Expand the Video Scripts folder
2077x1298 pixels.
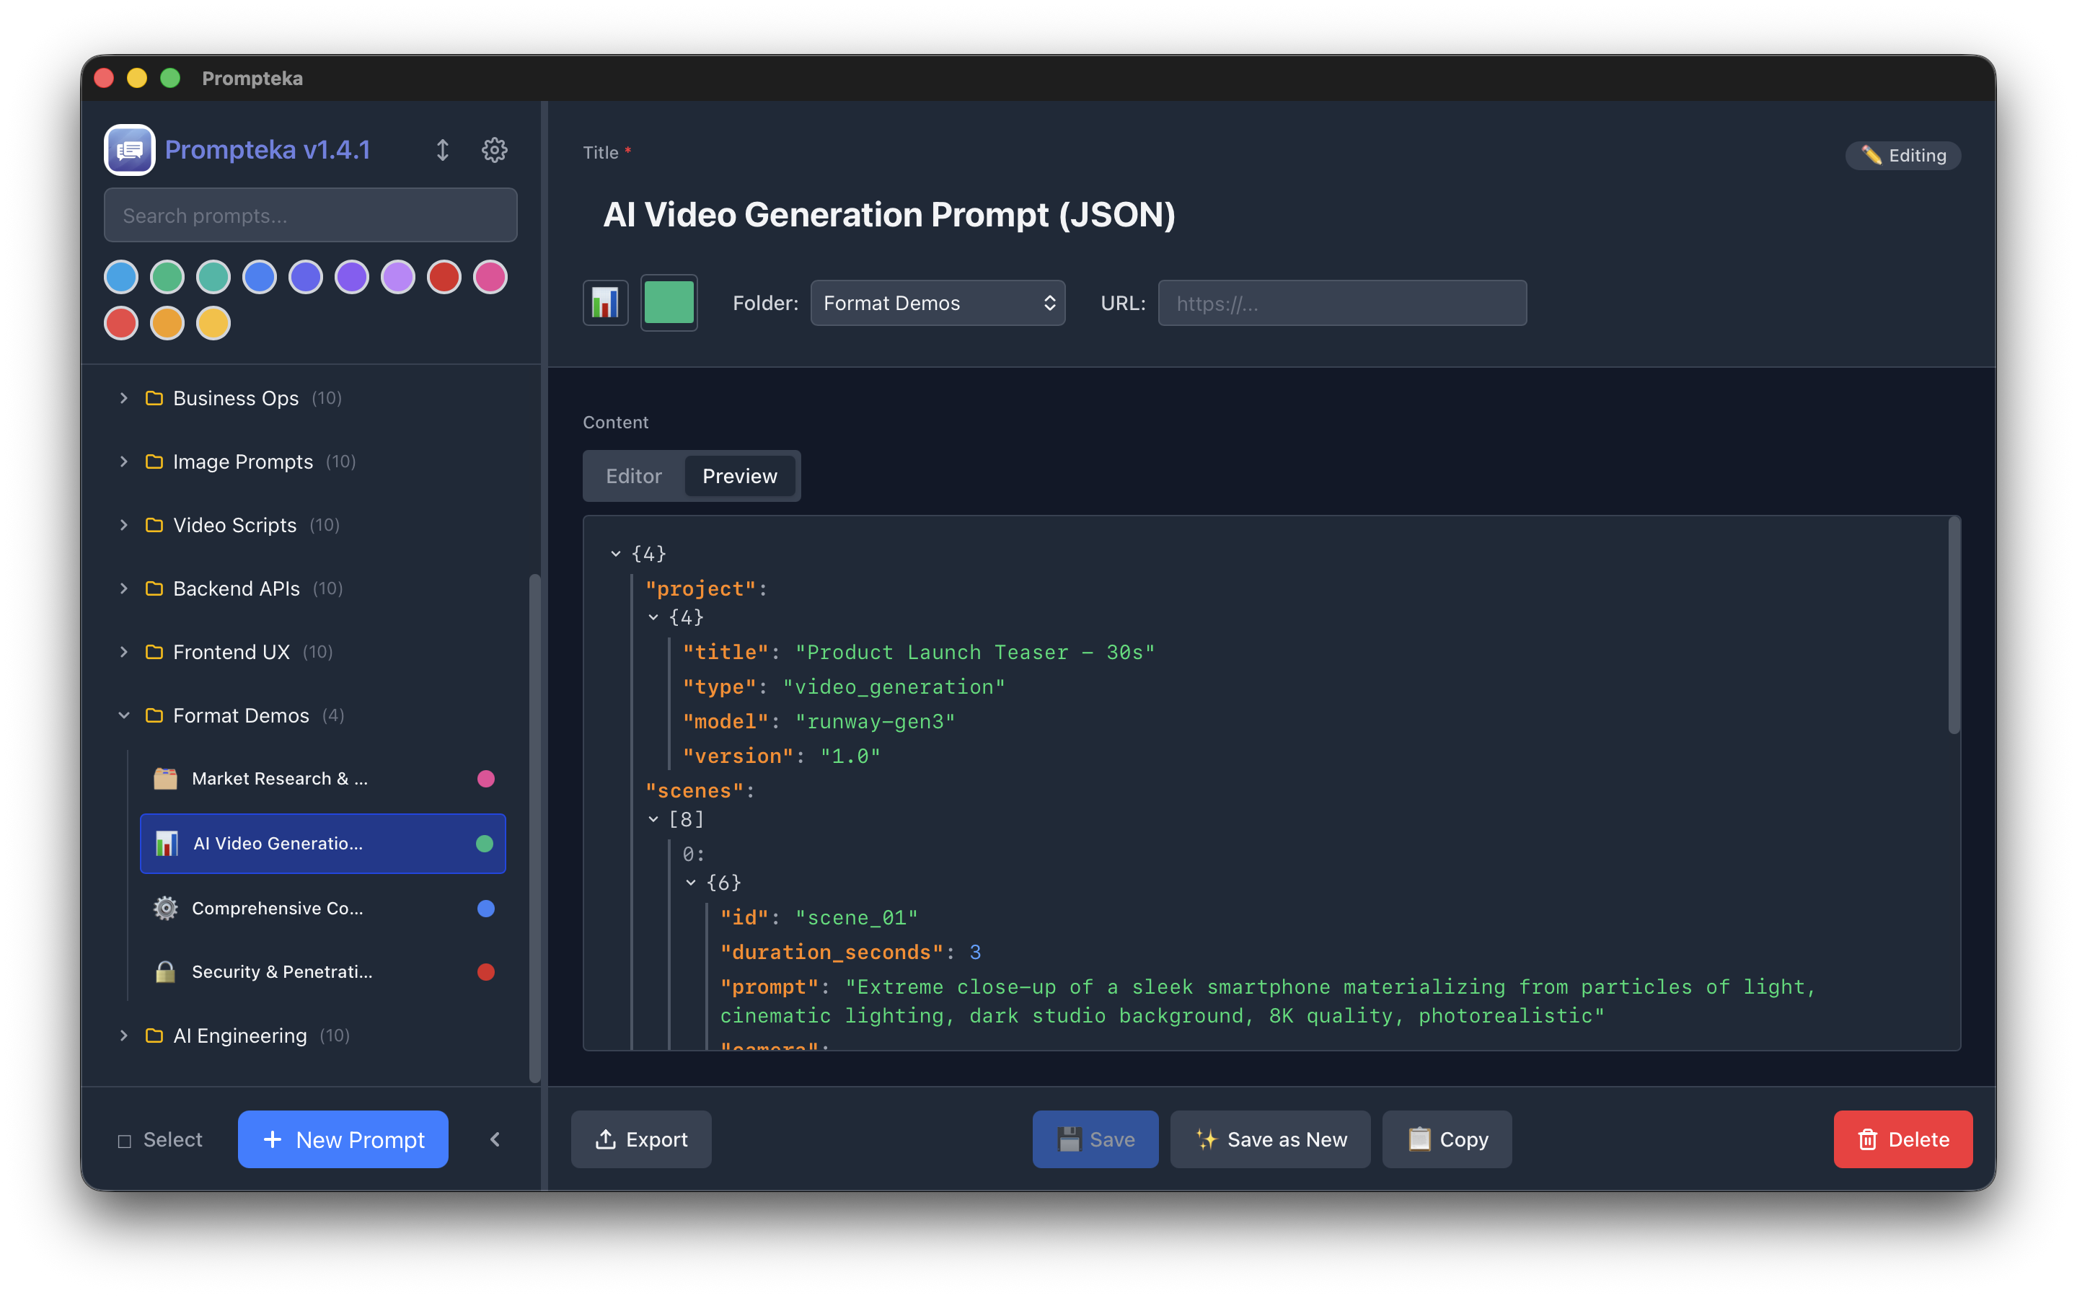[123, 524]
